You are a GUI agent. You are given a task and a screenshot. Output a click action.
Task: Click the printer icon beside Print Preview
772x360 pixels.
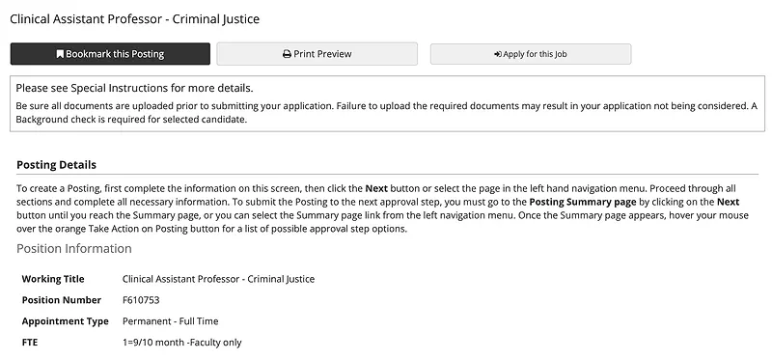click(x=287, y=54)
